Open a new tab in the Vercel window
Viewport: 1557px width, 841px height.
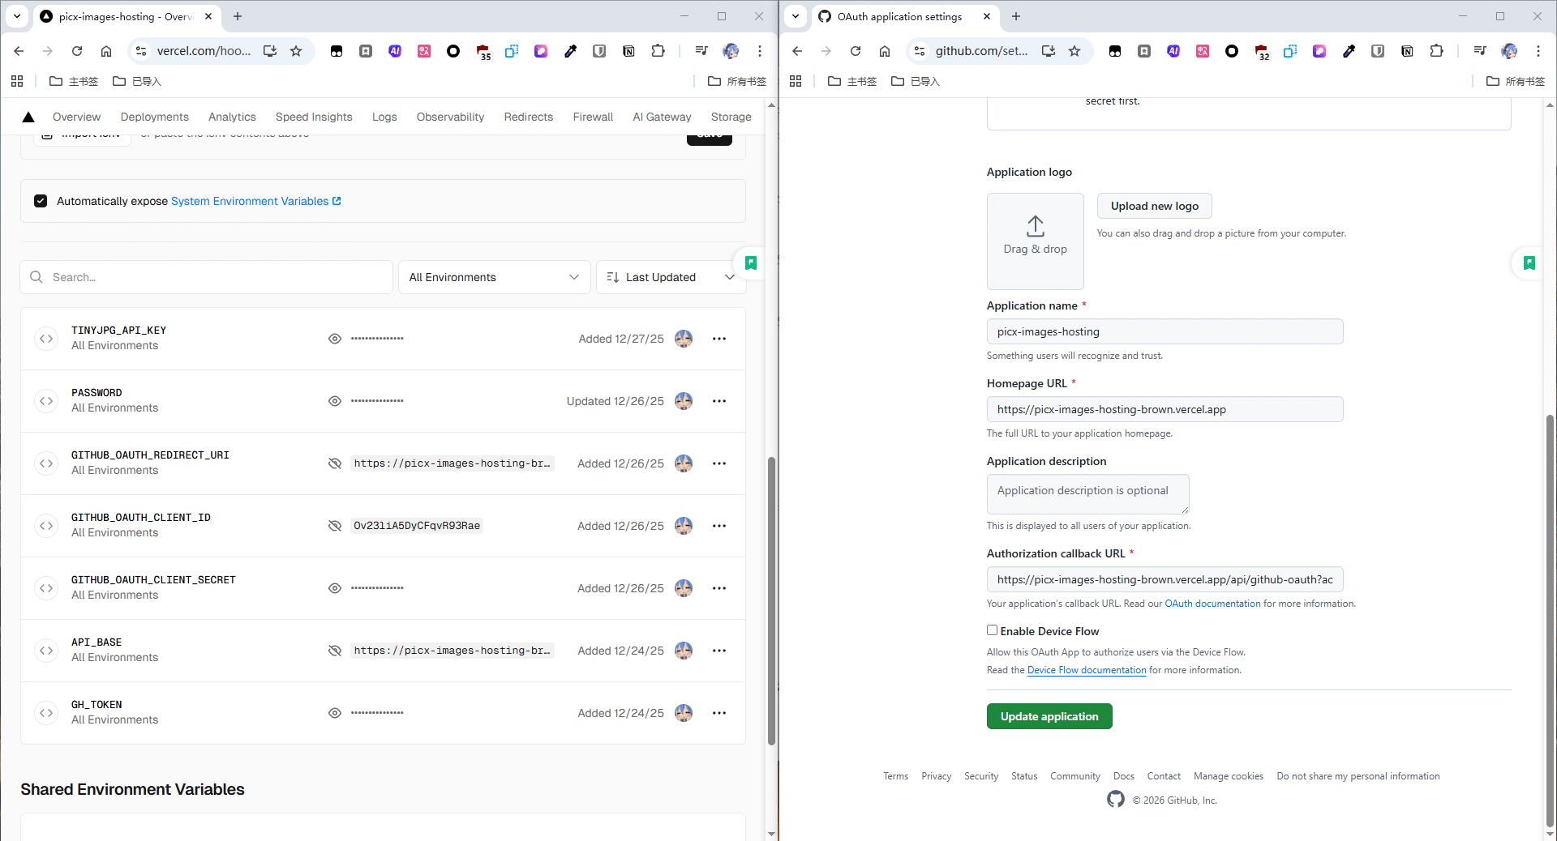238,16
